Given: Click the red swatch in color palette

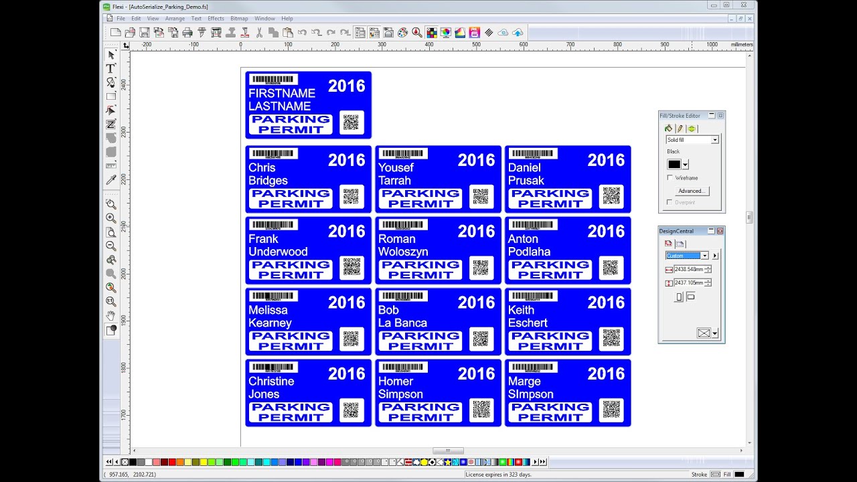Looking at the screenshot, I should [172, 462].
